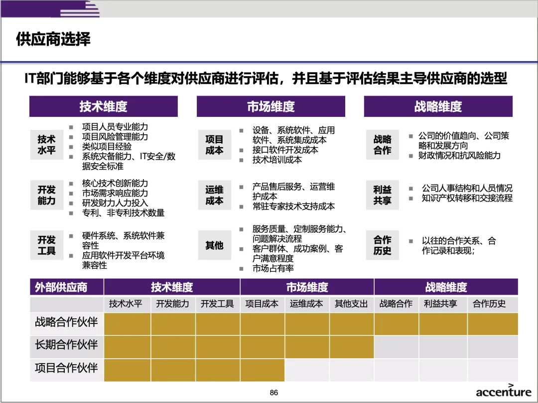Click the 外部供应商 table header cell

tap(67, 287)
